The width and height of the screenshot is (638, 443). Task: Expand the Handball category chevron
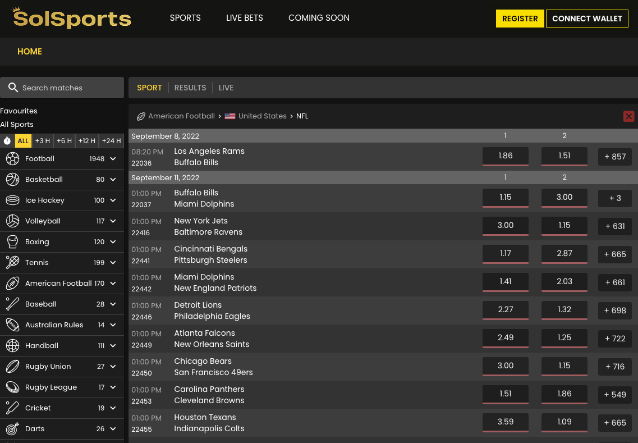coord(113,346)
